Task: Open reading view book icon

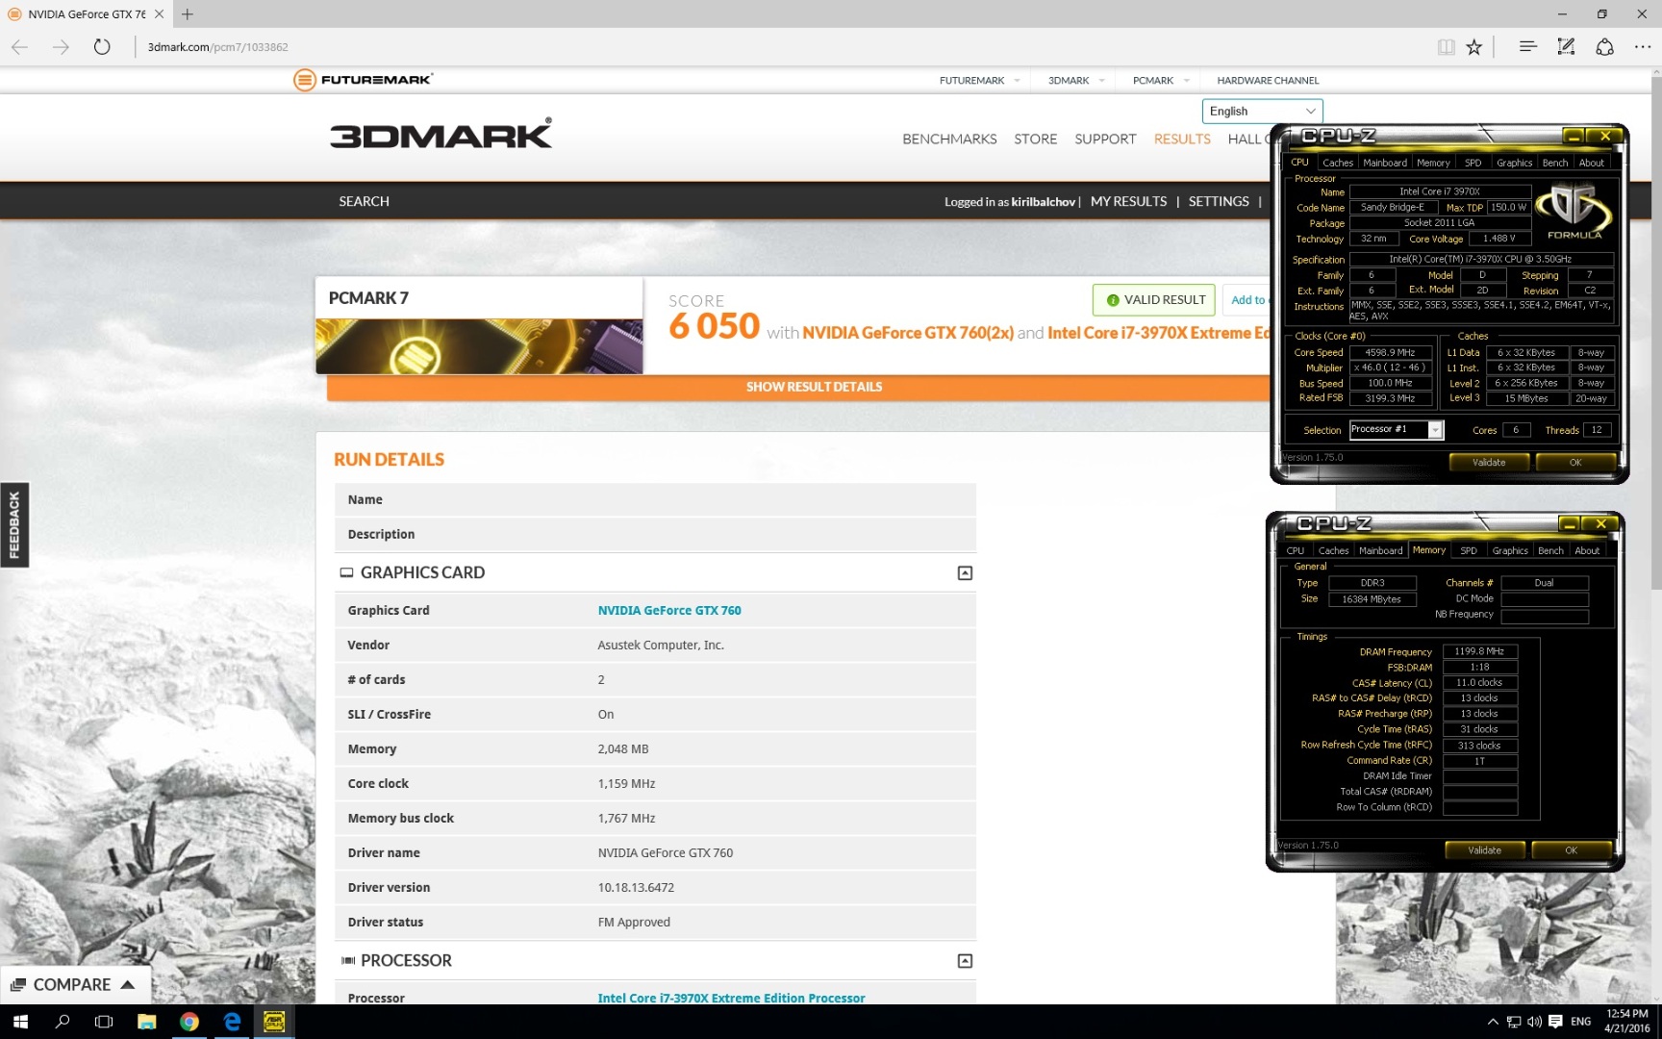Action: 1446,47
